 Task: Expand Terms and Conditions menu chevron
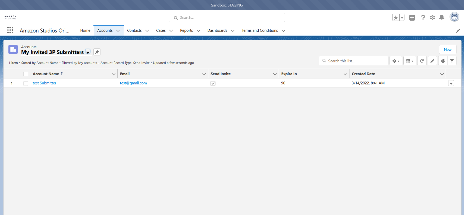[283, 31]
